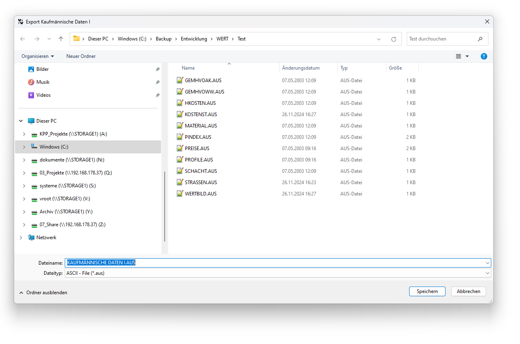Image resolution: width=520 pixels, height=344 pixels.
Task: Click the PINDEX.AUS file icon
Action: [x=180, y=137]
